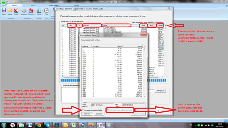228x128 pixels.
Task: Click the network signal tray icon
Action: click(x=205, y=125)
